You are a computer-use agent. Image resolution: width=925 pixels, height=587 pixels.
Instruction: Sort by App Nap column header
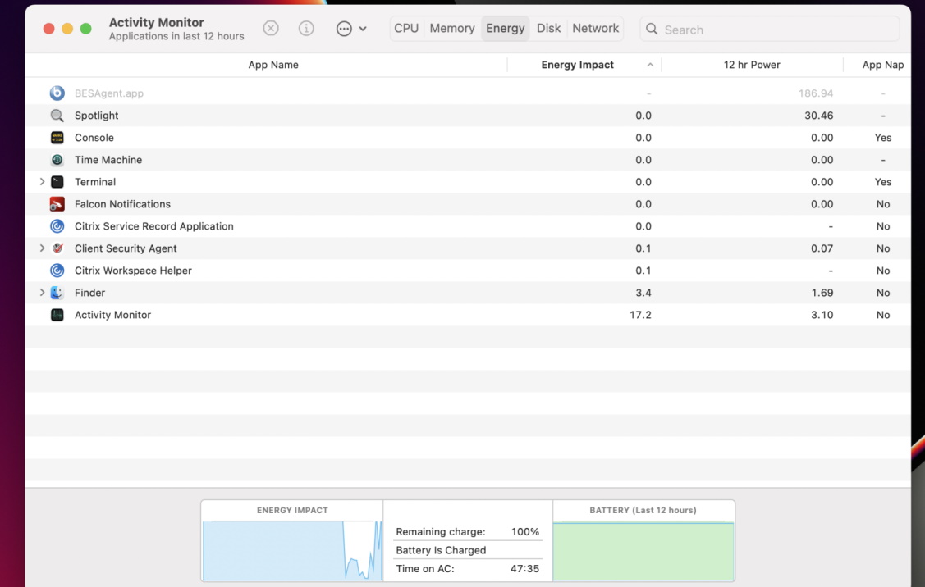[882, 65]
